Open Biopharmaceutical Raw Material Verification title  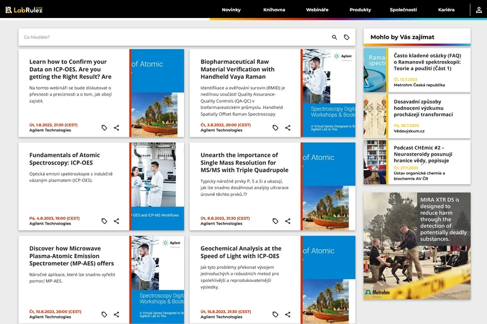[x=237, y=69]
